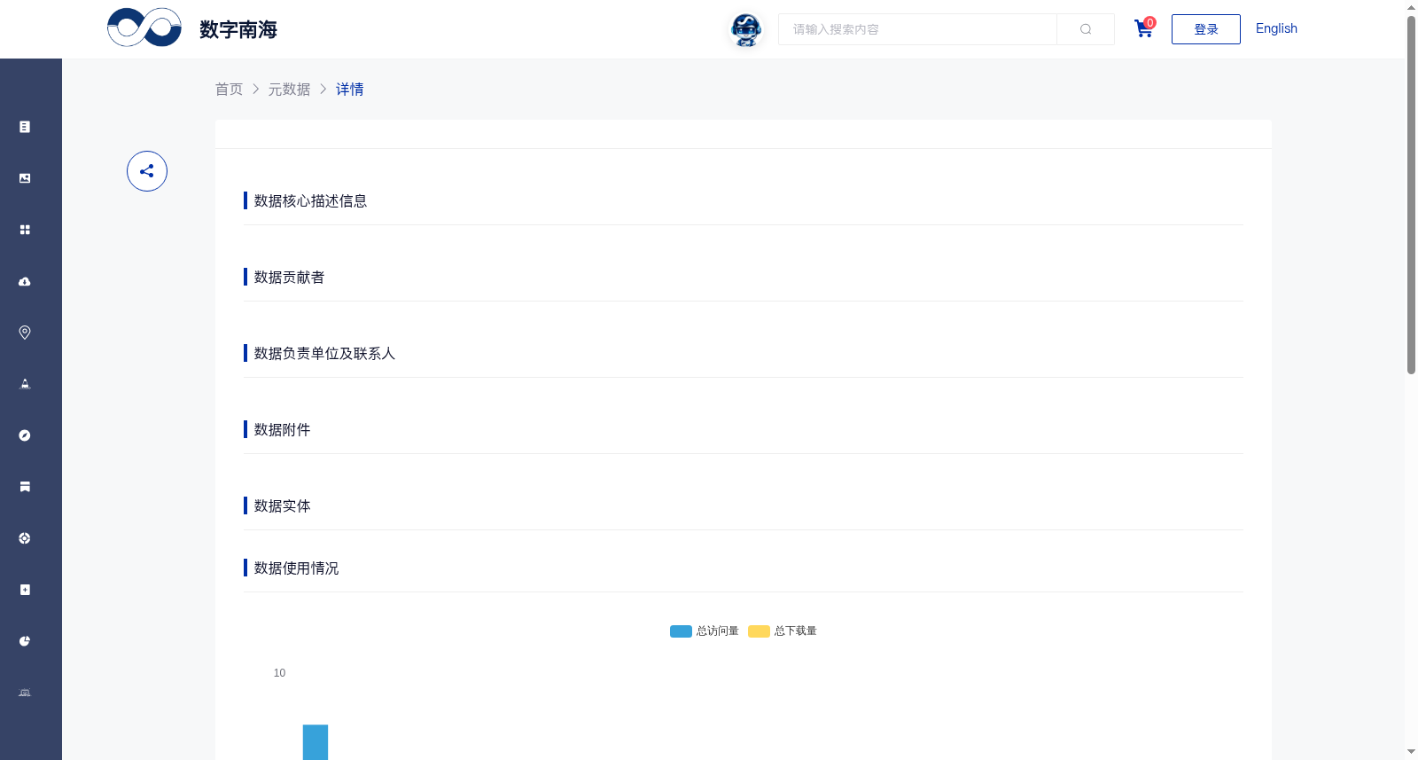
Task: Click the blue 总访问量 legend swatch
Action: point(681,631)
